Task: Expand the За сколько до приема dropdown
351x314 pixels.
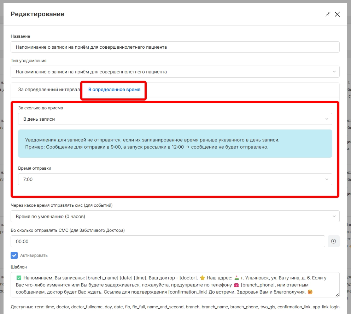Action: [175, 119]
